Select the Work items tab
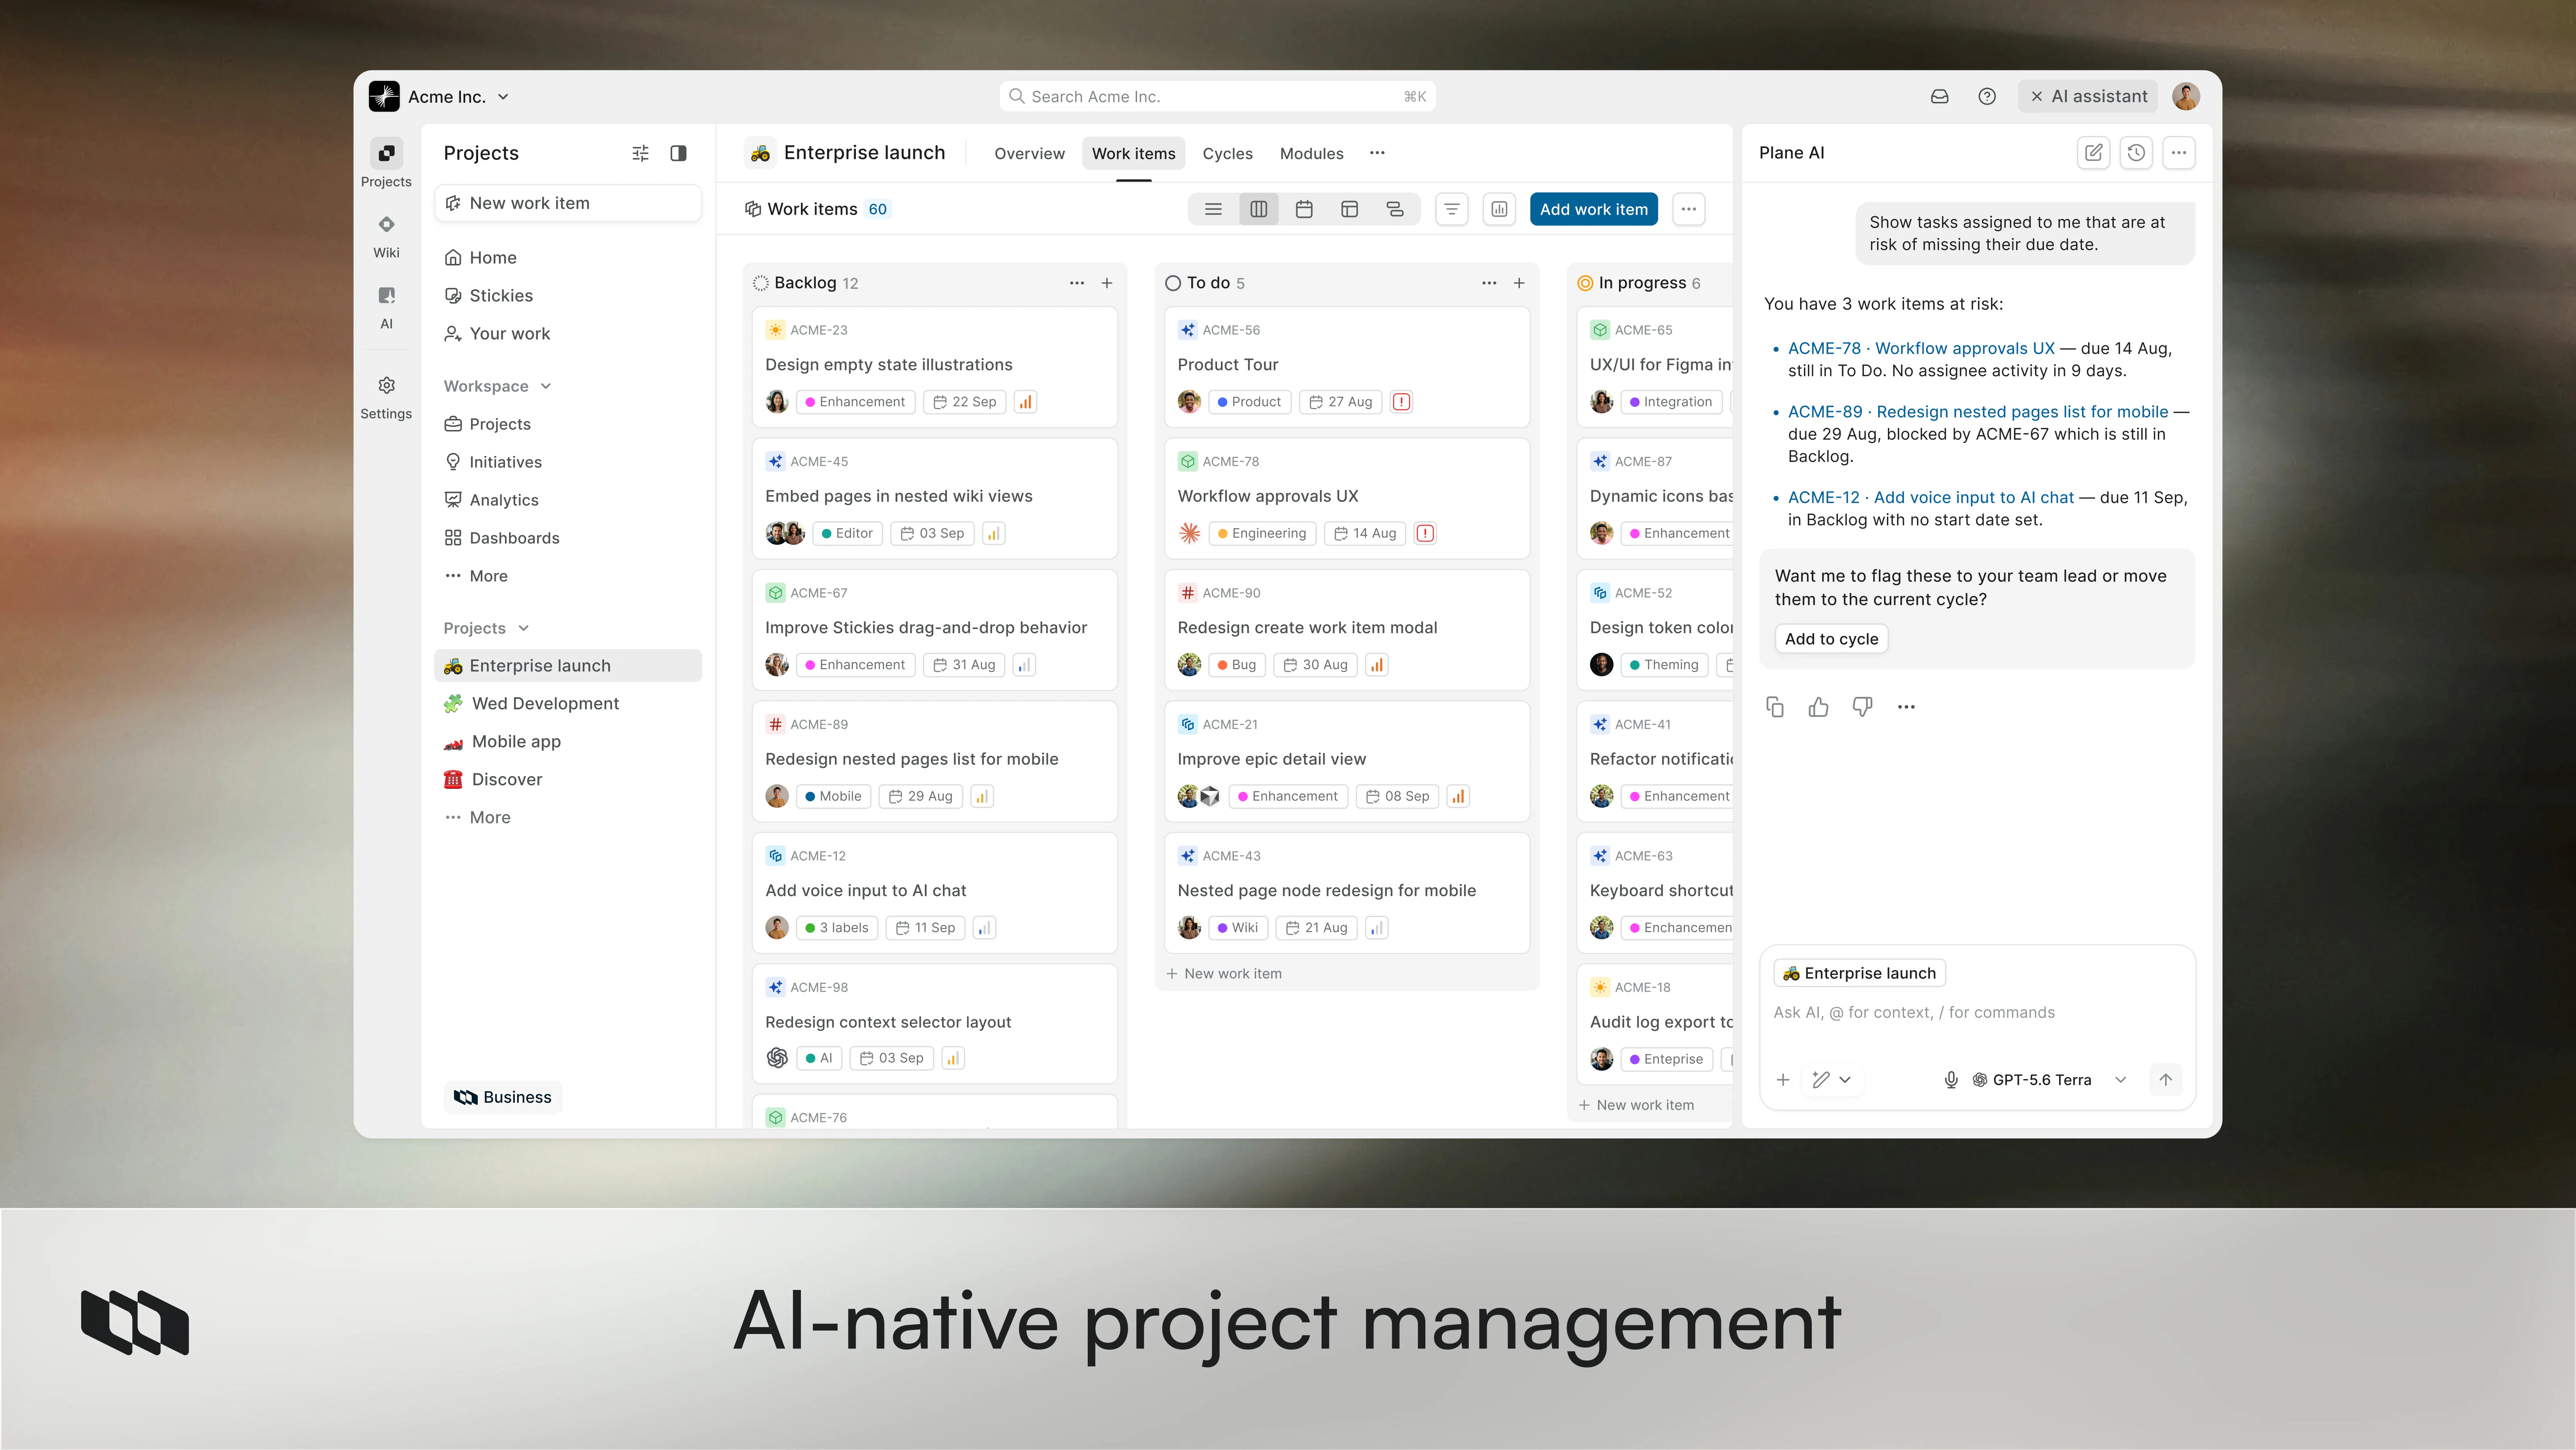Screen dimensions: 2576x1450 (1133, 153)
